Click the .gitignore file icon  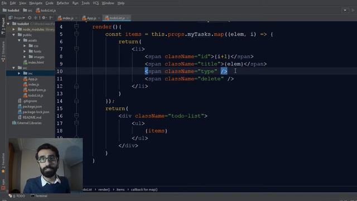[20, 101]
